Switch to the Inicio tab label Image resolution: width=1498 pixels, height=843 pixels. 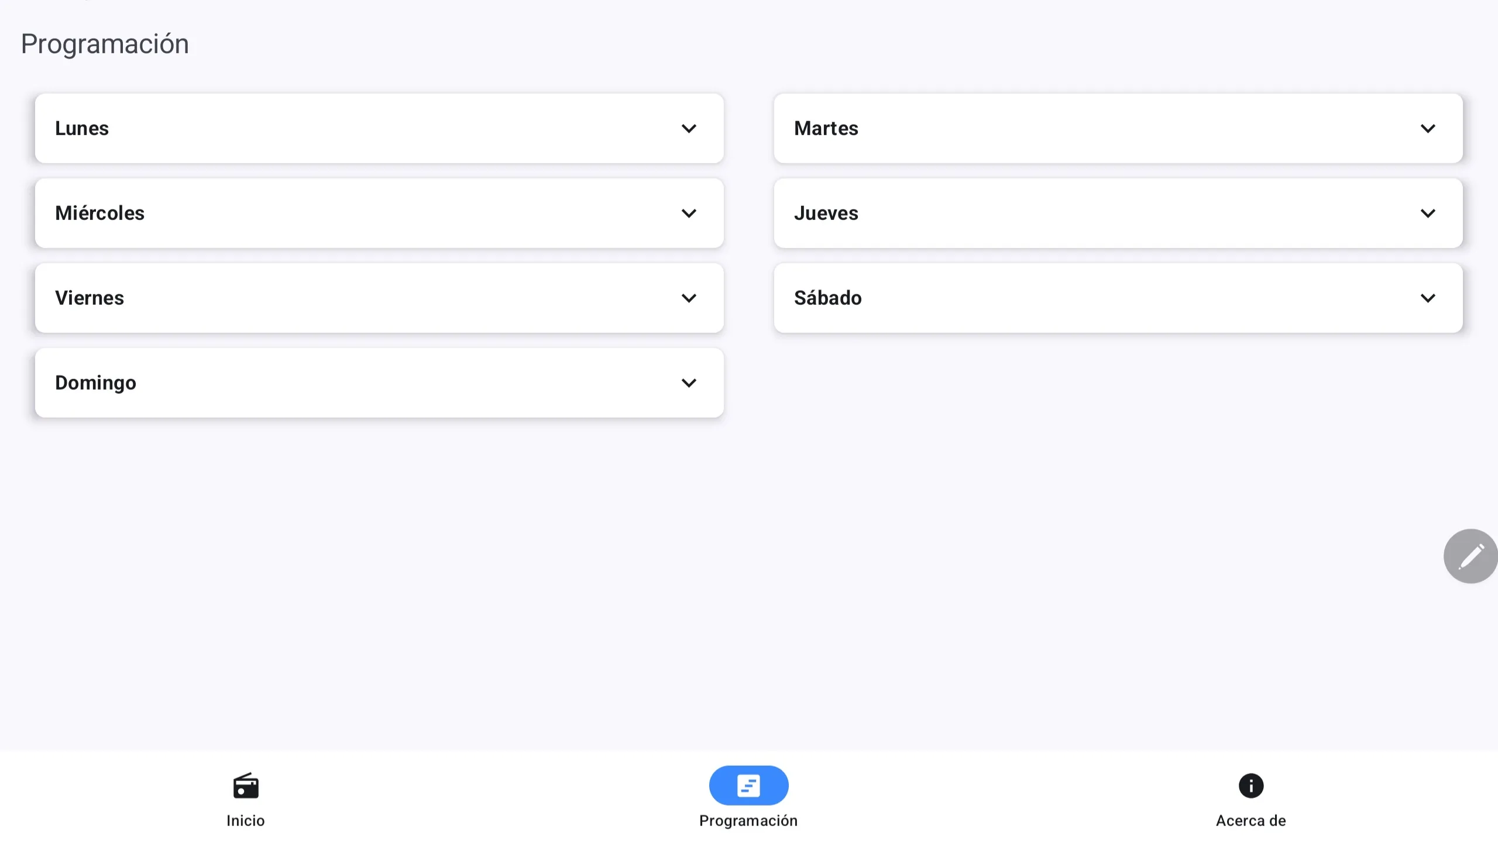(246, 821)
